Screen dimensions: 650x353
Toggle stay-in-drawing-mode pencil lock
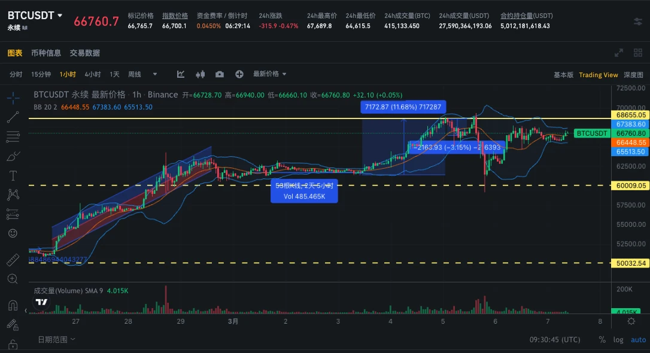(x=13, y=325)
